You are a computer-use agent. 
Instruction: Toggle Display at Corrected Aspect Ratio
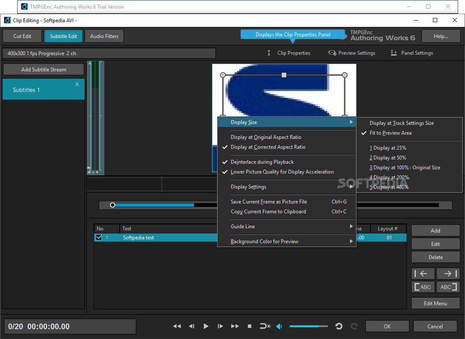pos(286,147)
